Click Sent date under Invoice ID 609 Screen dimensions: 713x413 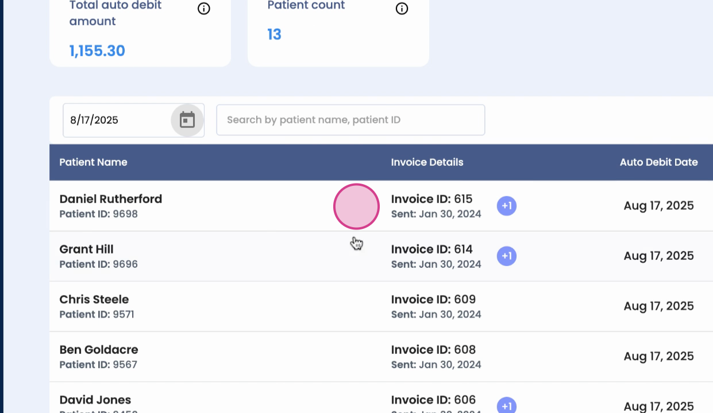[x=436, y=314]
